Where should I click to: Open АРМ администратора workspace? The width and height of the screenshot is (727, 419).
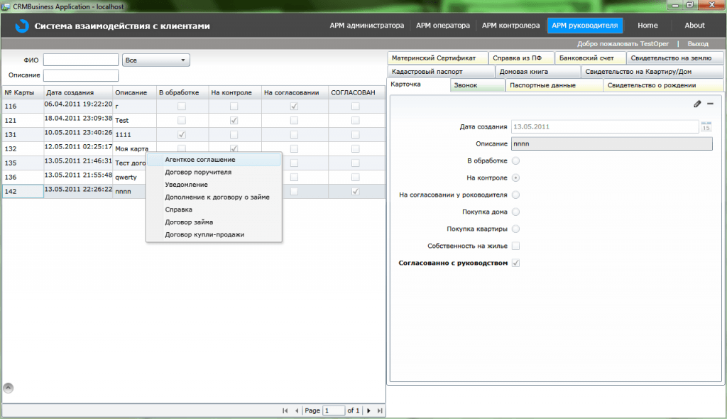click(x=367, y=26)
